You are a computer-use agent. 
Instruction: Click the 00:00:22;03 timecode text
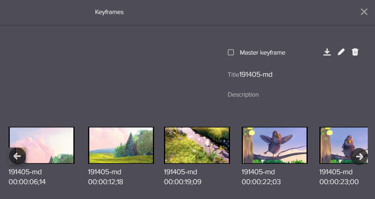pyautogui.click(x=261, y=182)
